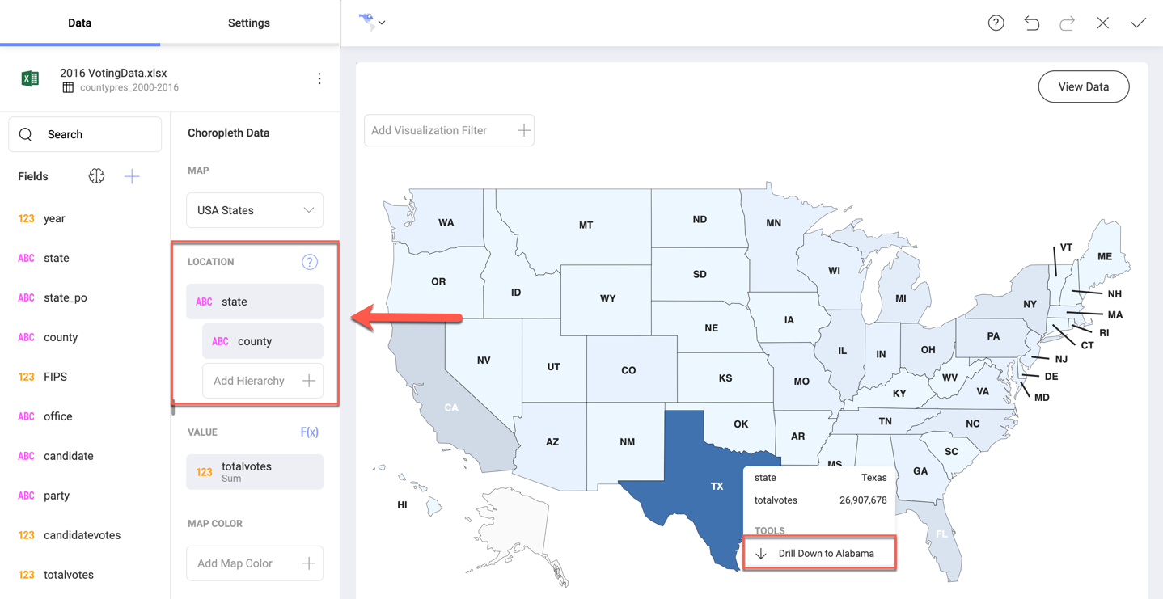
Task: Expand the globe visualization type dropdown
Action: click(x=372, y=23)
